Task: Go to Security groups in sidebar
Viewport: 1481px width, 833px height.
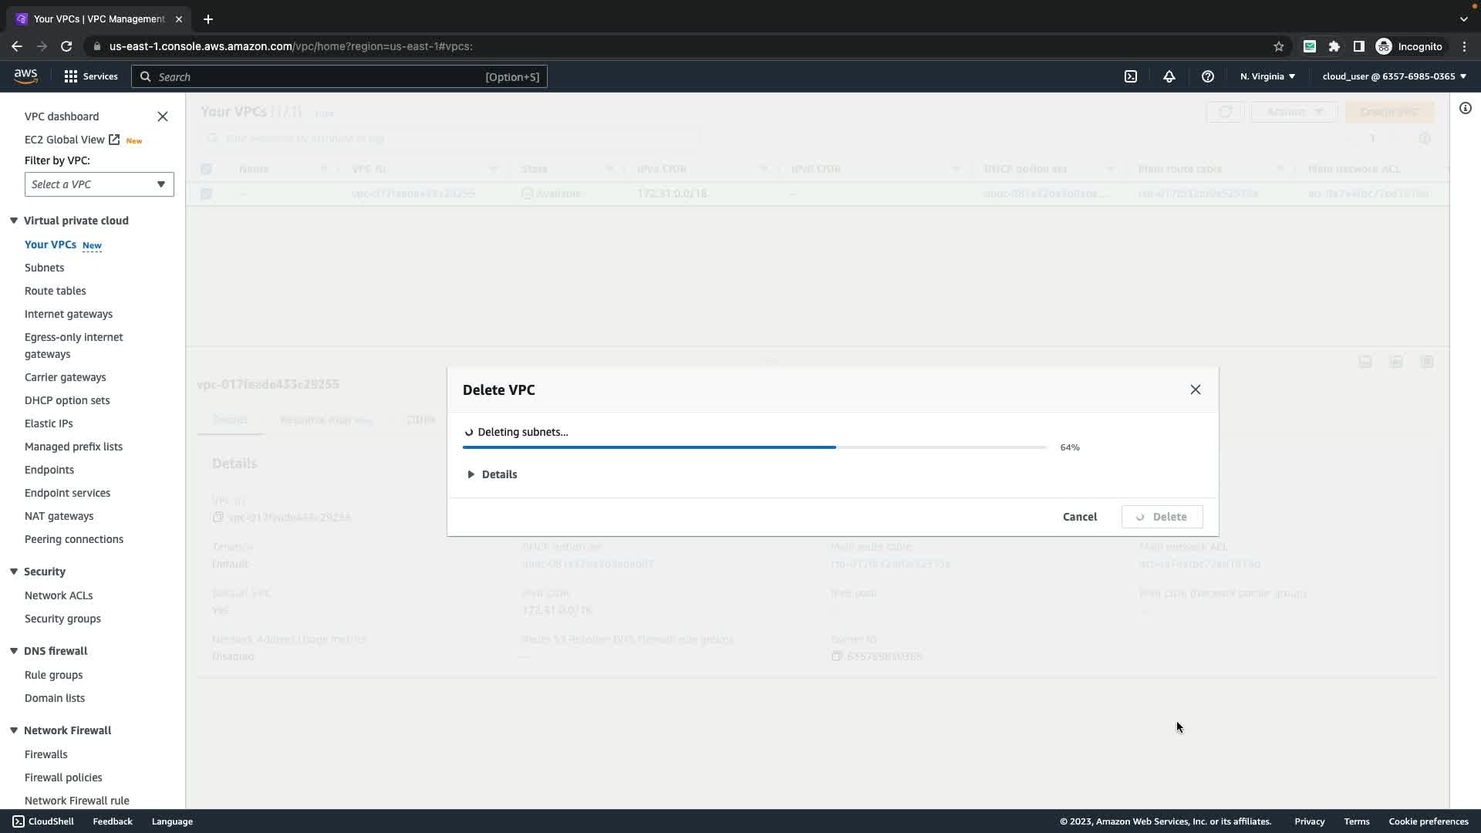Action: [62, 619]
